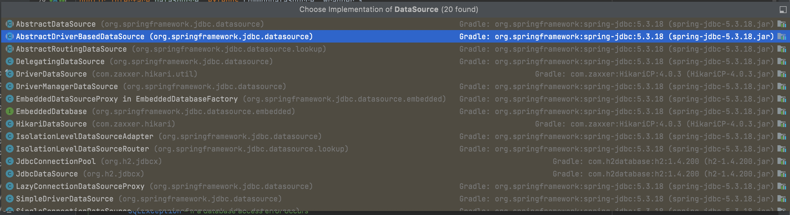Screen dimensions: 790x215
Task: Open popup in Find tool window icon
Action: pos(783,10)
